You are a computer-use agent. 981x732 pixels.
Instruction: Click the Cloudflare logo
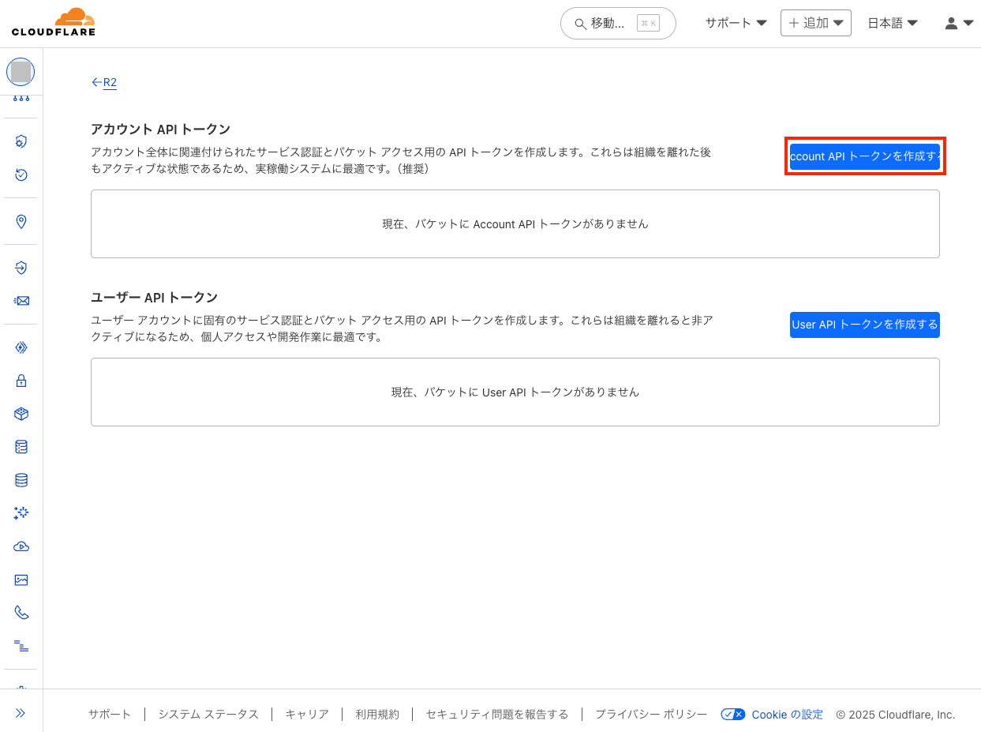[x=54, y=21]
